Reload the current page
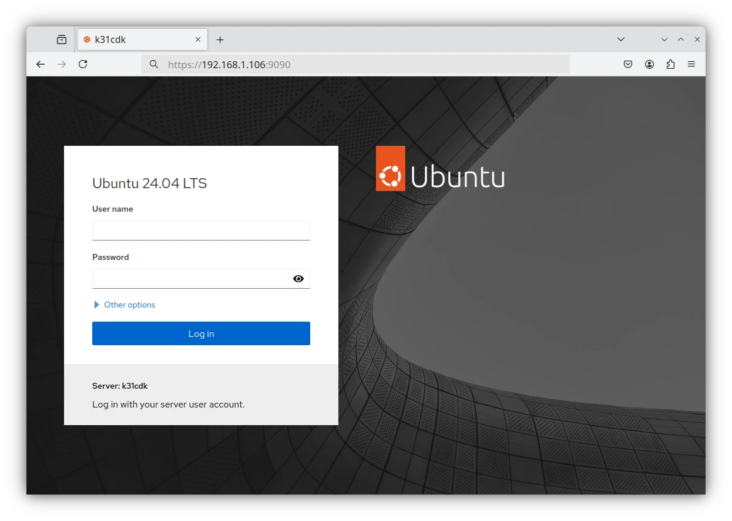 pyautogui.click(x=83, y=65)
